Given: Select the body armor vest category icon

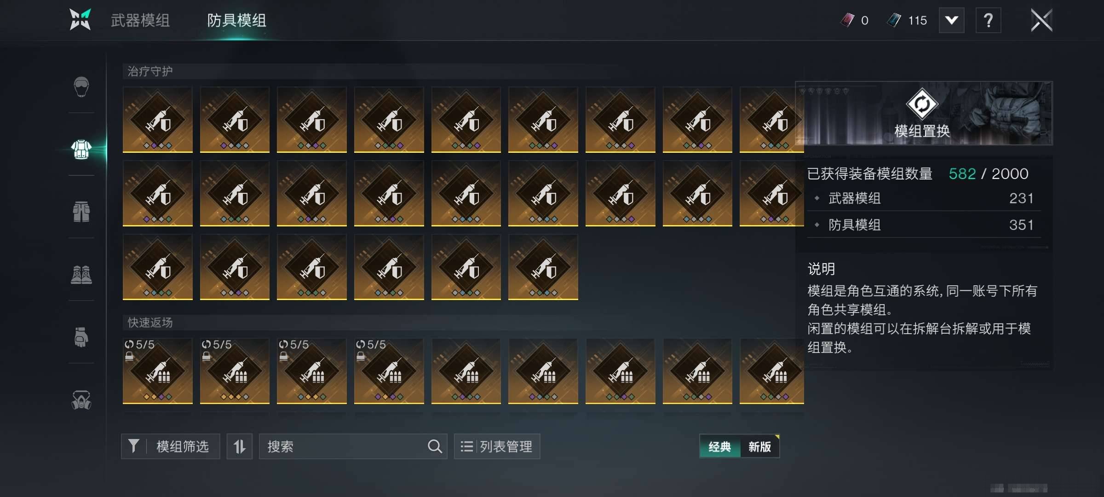Looking at the screenshot, I should 81,150.
